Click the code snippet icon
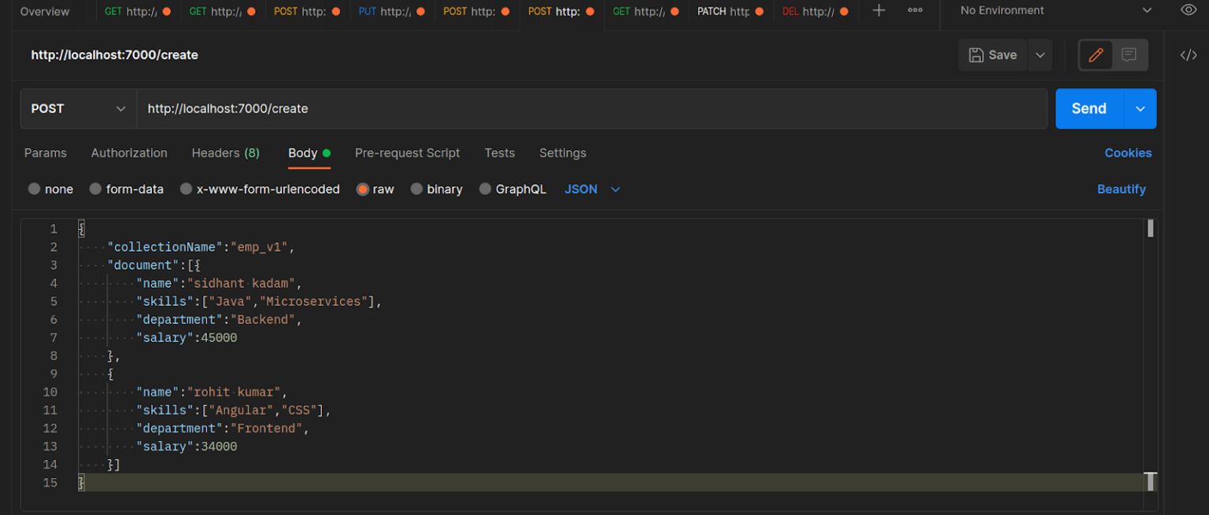1209x515 pixels. pyautogui.click(x=1189, y=55)
